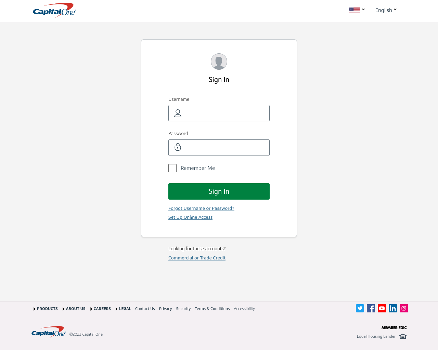Open the US flag country dropdown
Image resolution: width=438 pixels, height=350 pixels.
coord(357,10)
